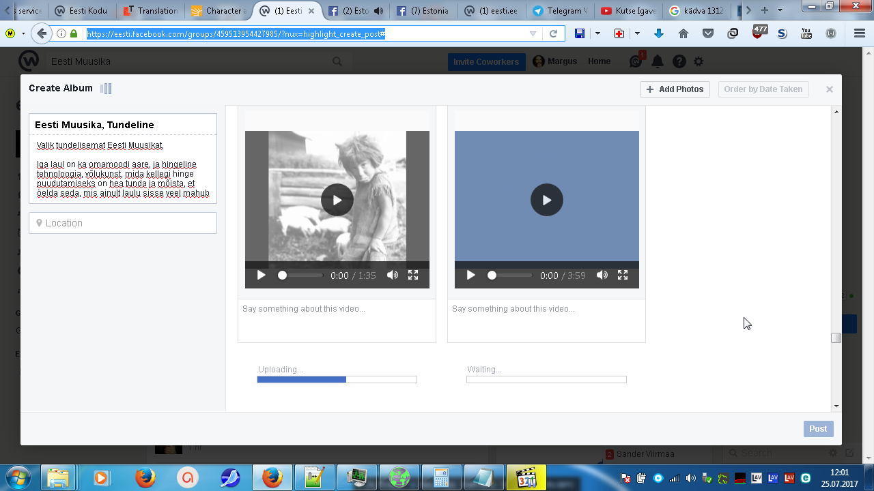Open the URL bar history dropdown

tap(533, 34)
